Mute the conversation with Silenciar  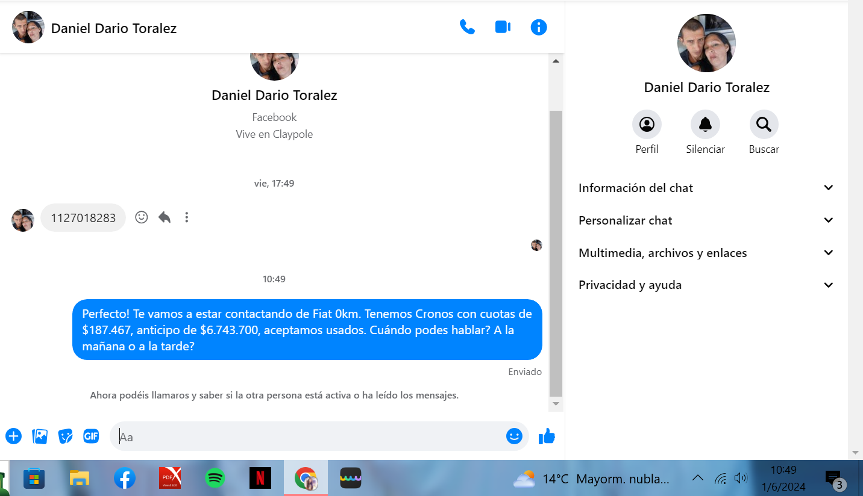tap(705, 125)
